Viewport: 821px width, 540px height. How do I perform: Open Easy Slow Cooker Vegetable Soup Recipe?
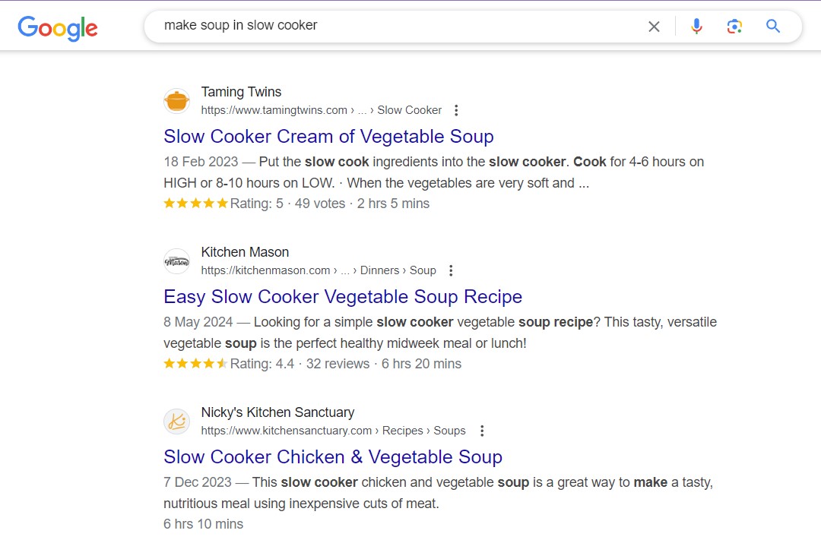click(343, 297)
